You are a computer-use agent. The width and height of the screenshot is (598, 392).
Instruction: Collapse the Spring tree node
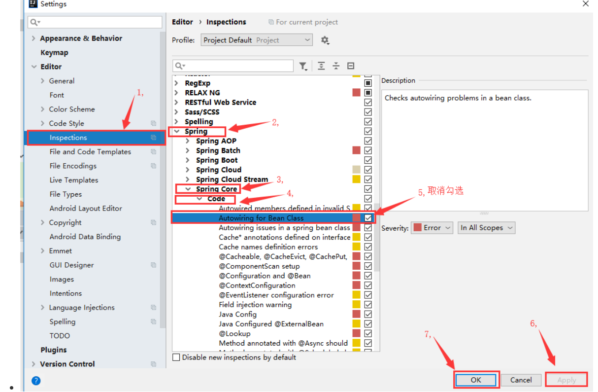[177, 131]
